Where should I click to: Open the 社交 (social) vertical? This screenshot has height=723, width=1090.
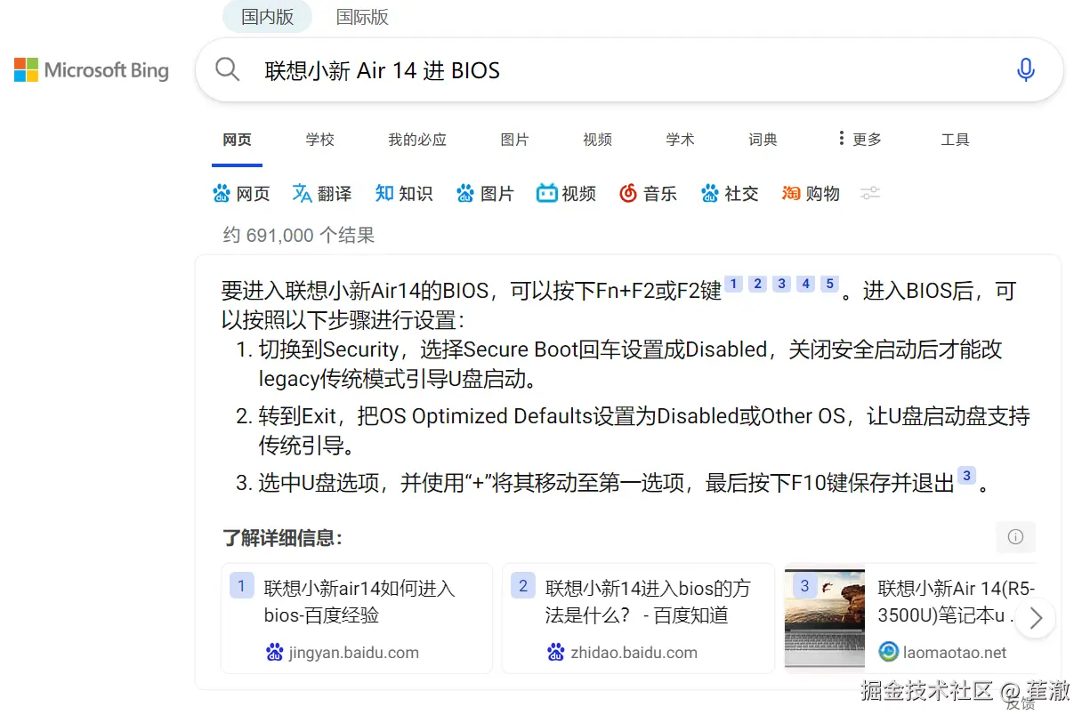(729, 193)
